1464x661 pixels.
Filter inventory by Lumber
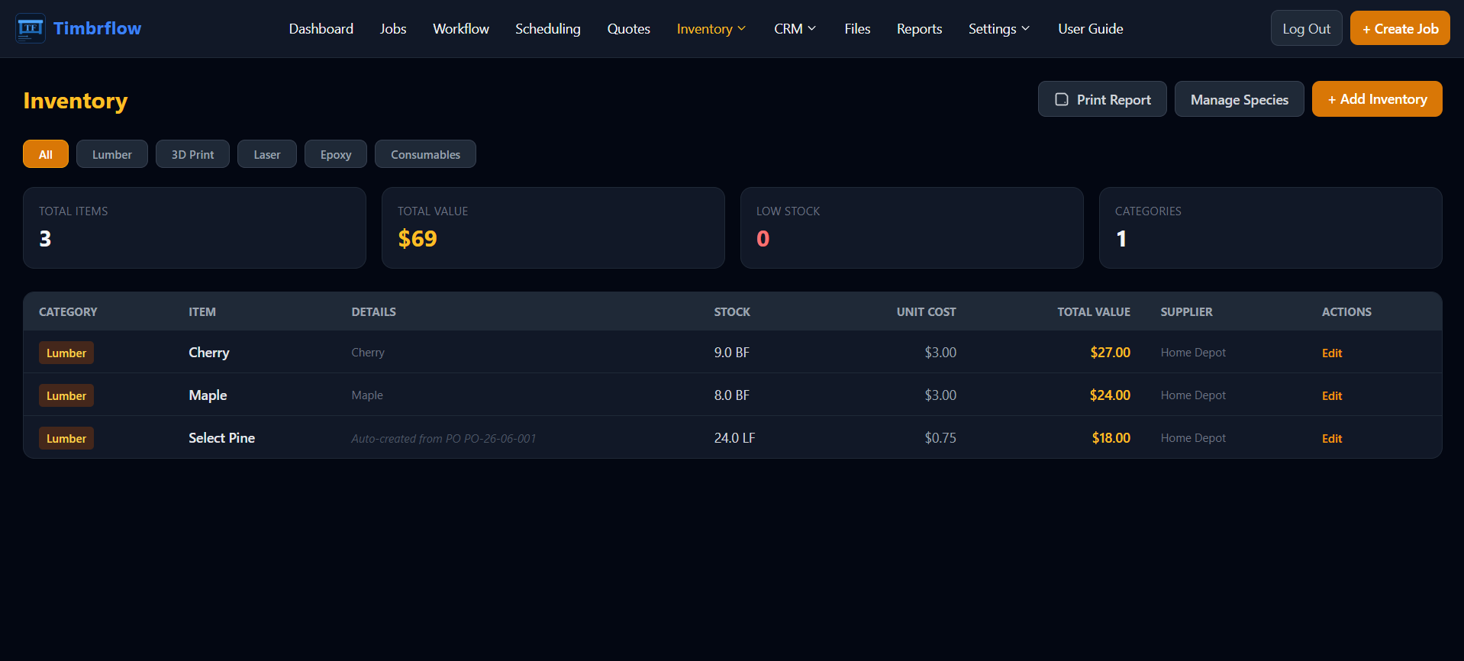pyautogui.click(x=112, y=154)
